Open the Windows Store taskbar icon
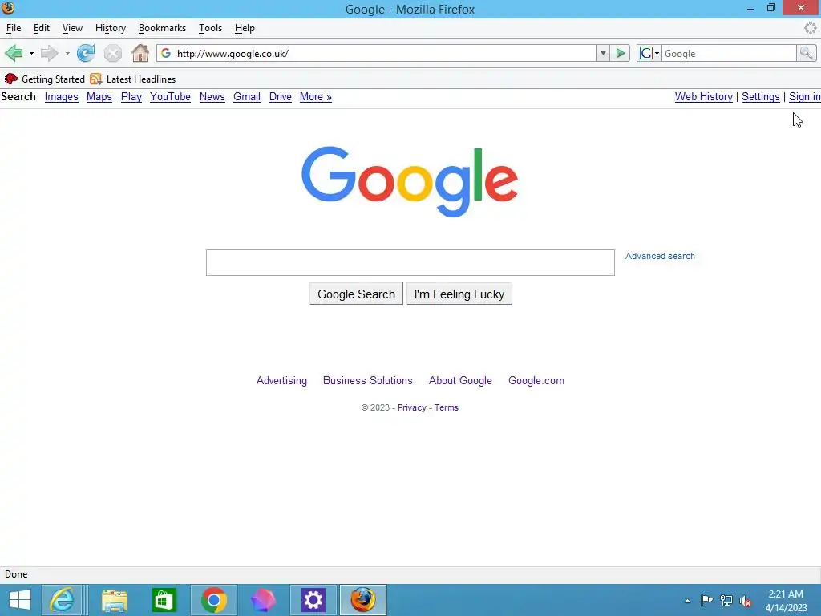This screenshot has height=616, width=821. point(164,600)
